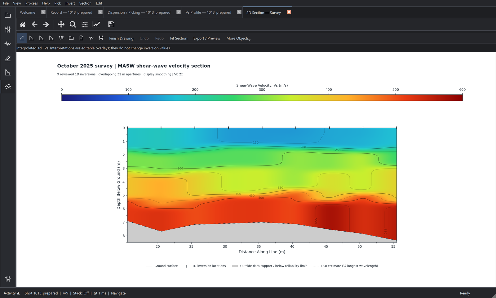Open the Invert menu
The height and width of the screenshot is (298, 496).
[70, 3]
